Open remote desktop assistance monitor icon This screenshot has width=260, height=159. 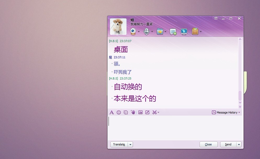(x=184, y=32)
